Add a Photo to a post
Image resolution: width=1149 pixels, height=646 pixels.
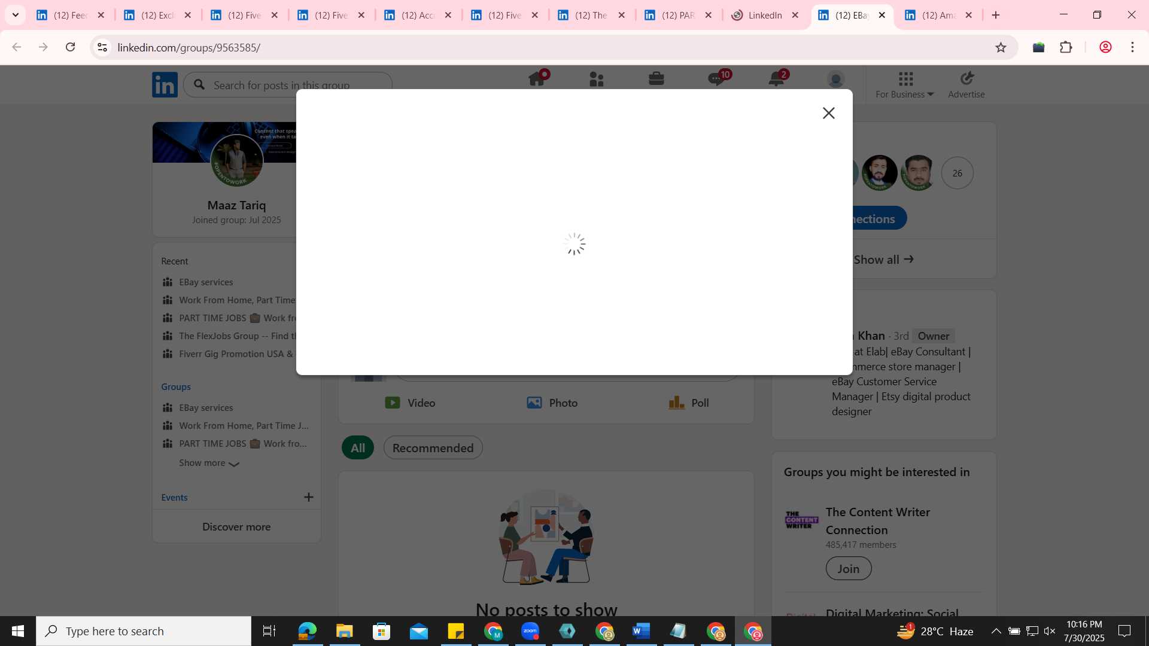552,403
